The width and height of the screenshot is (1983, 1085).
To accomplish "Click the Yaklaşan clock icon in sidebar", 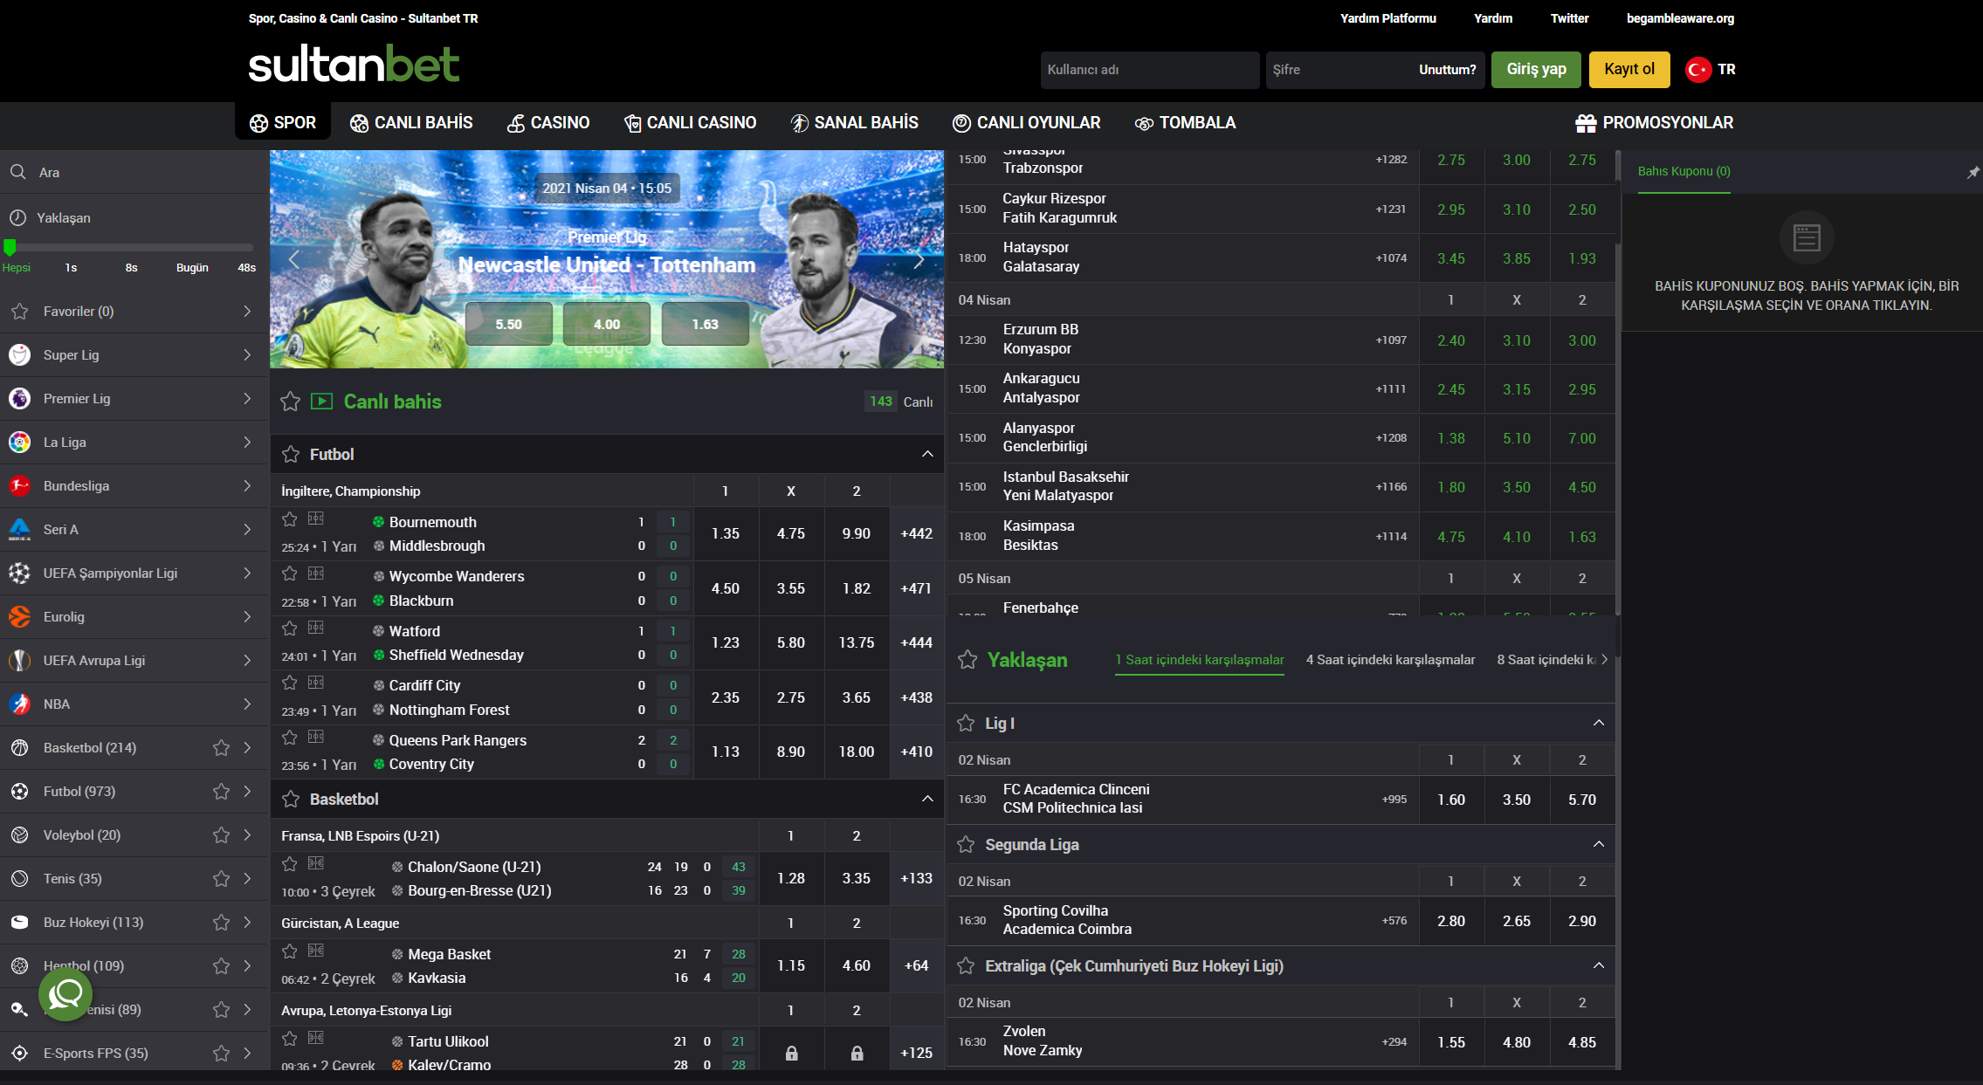I will pyautogui.click(x=17, y=217).
